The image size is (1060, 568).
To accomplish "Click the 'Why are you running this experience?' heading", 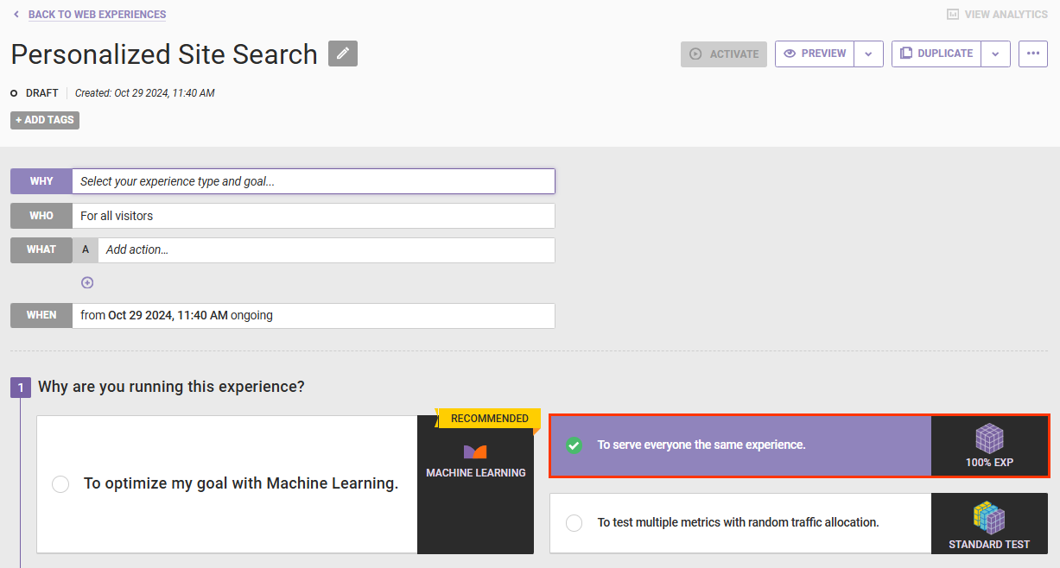I will pos(171,387).
